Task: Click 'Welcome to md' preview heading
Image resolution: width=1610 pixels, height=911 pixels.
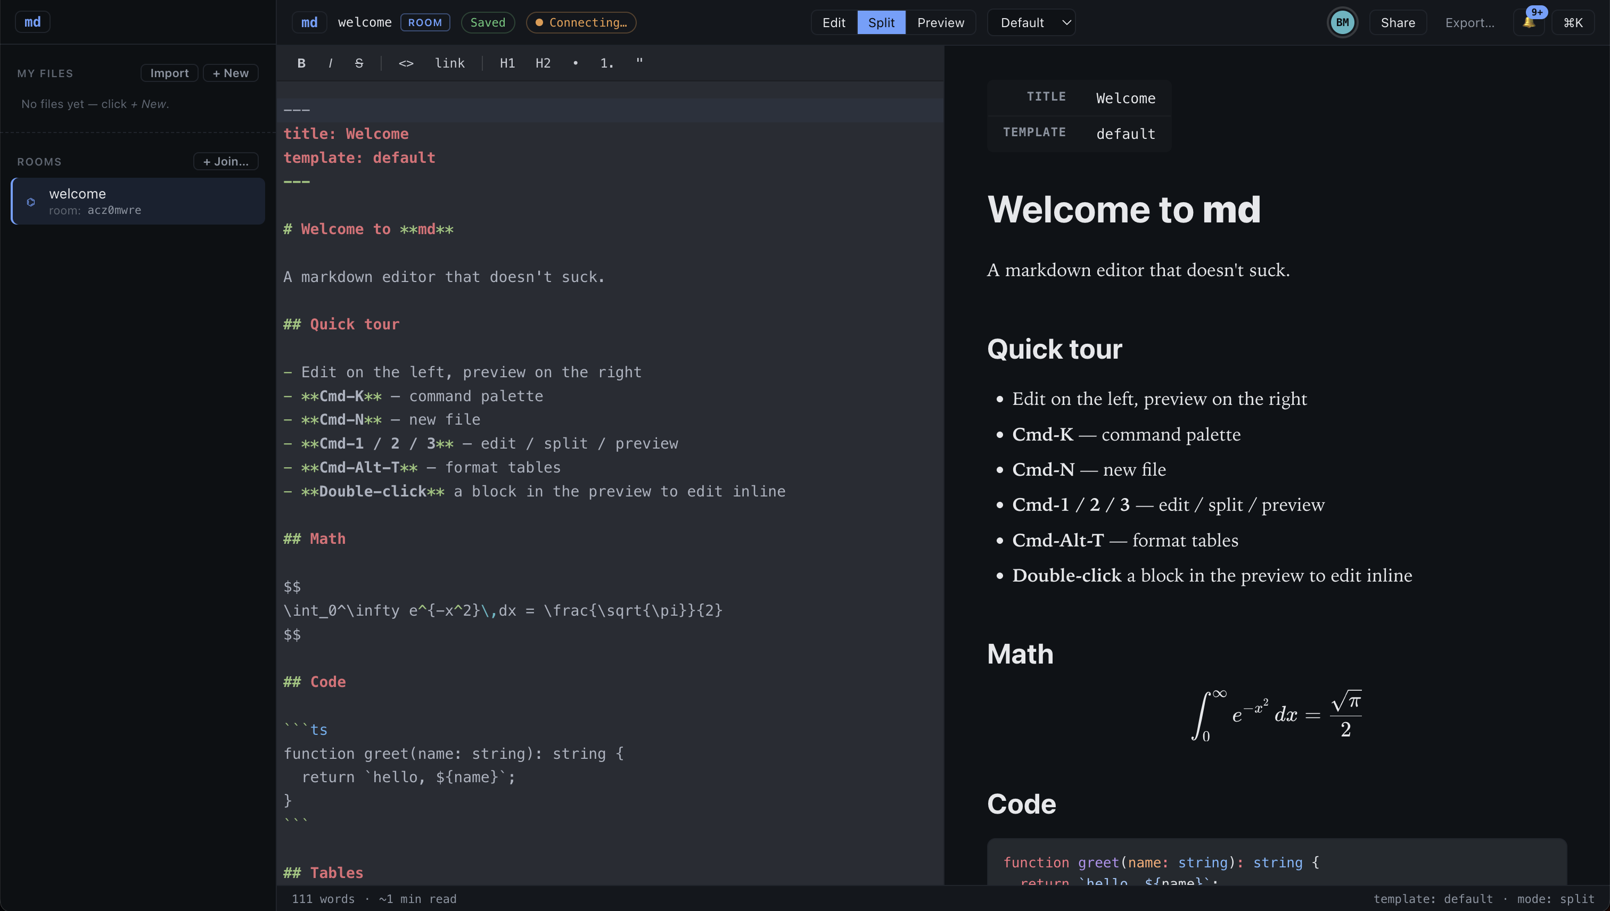Action: [1123, 209]
